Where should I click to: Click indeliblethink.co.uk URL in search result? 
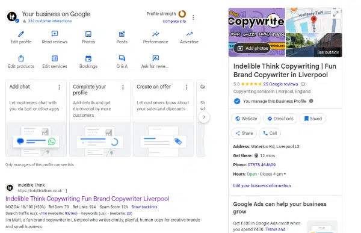point(40,191)
